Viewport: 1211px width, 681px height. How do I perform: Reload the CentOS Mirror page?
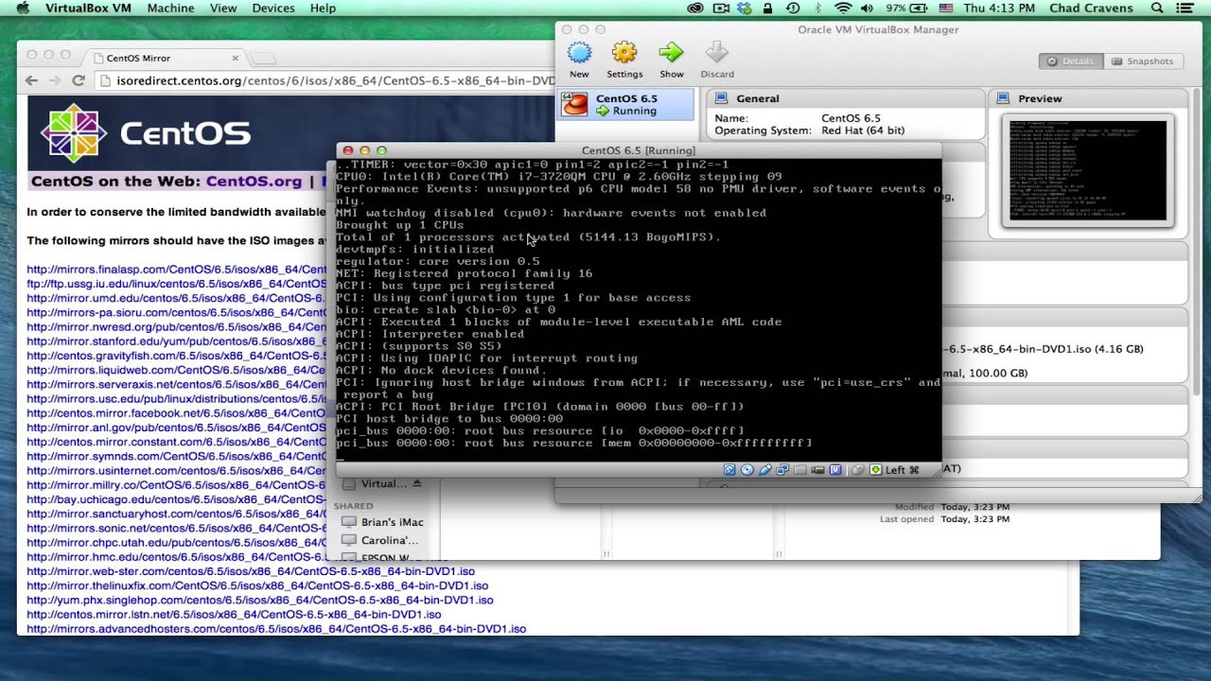[79, 81]
